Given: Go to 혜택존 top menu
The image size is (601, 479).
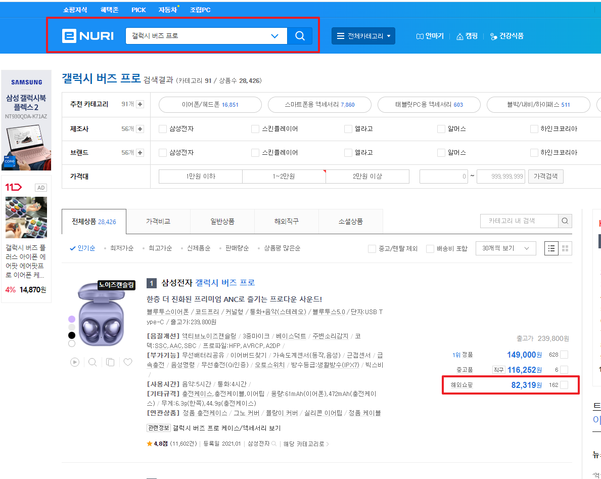Looking at the screenshot, I should tap(109, 10).
